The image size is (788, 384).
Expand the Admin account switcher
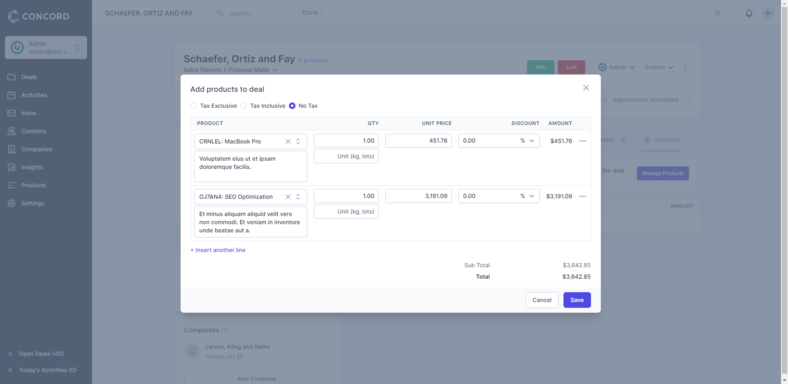pyautogui.click(x=46, y=48)
